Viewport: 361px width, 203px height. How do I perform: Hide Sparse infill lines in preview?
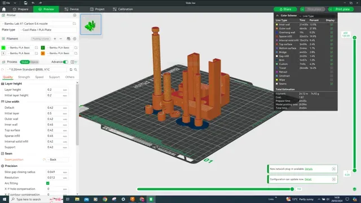332,36
